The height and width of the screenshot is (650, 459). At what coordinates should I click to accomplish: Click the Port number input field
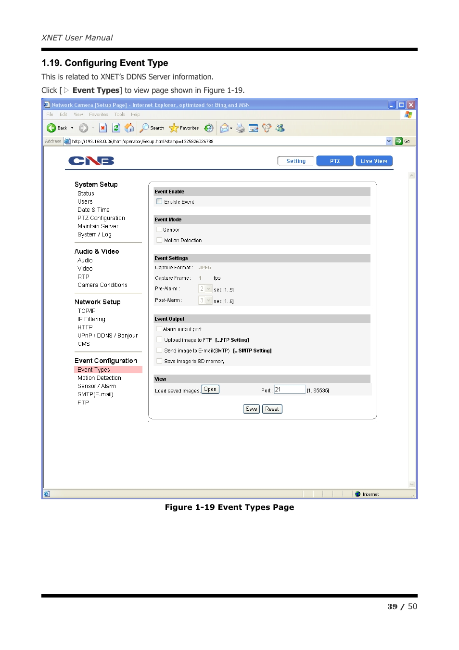pos(290,390)
